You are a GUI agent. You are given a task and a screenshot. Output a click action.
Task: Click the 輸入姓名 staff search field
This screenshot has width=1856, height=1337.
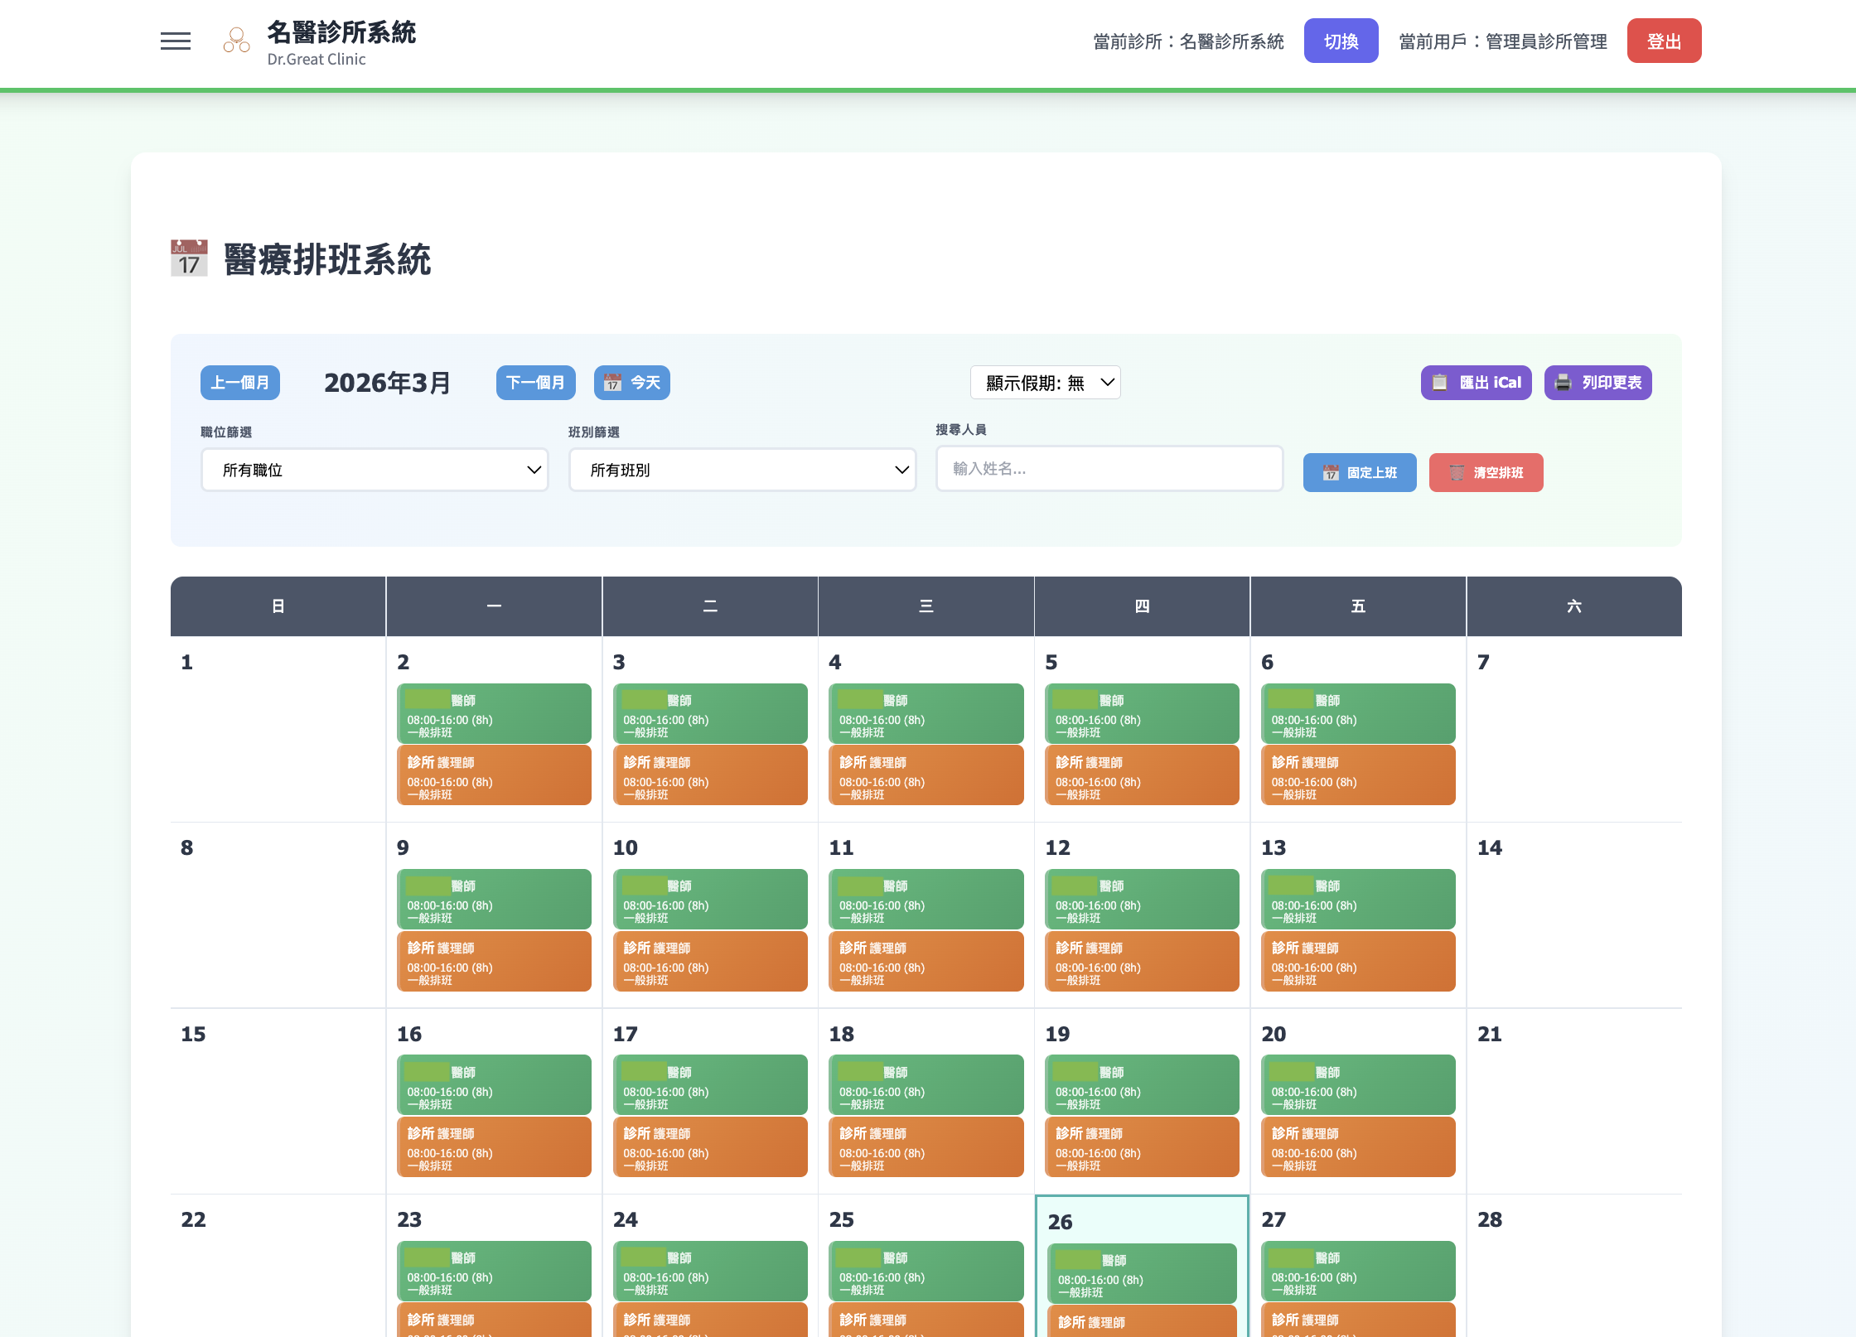point(1109,469)
